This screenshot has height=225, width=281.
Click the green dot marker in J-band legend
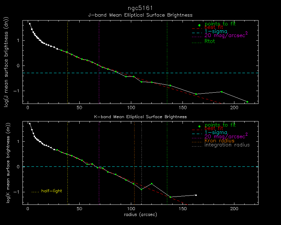click(x=199, y=25)
